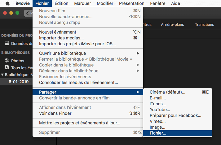Screen dimensions: 221x145
Task: Choose Afficher dans l'événement entry
Action: pyautogui.click(x=88, y=107)
